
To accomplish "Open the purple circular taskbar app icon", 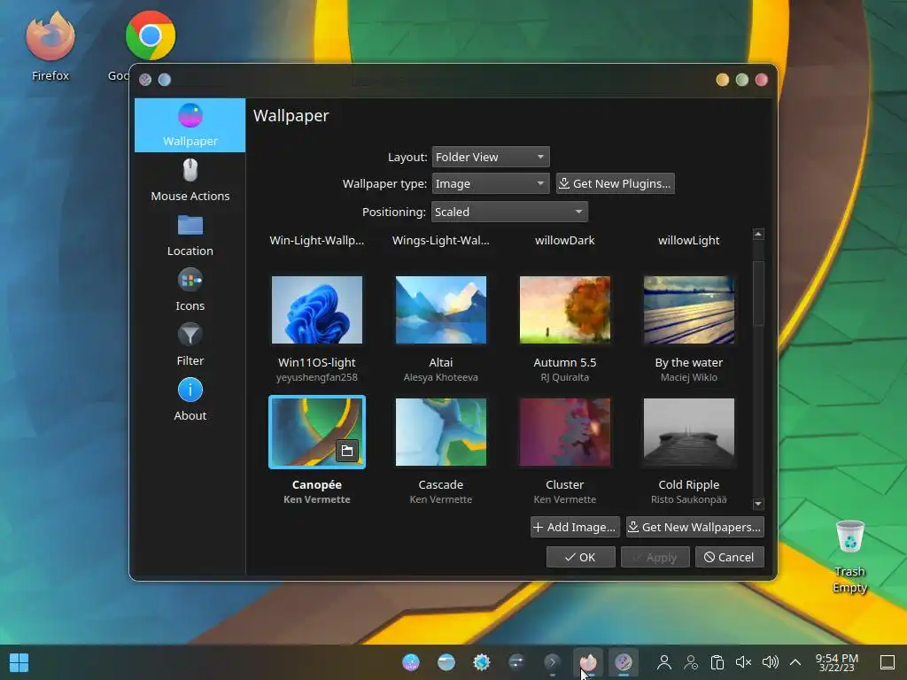I will 411,662.
